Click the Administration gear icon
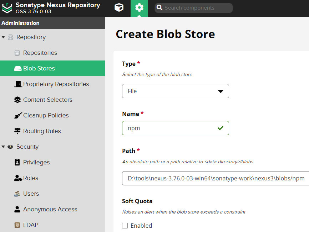 (x=139, y=8)
